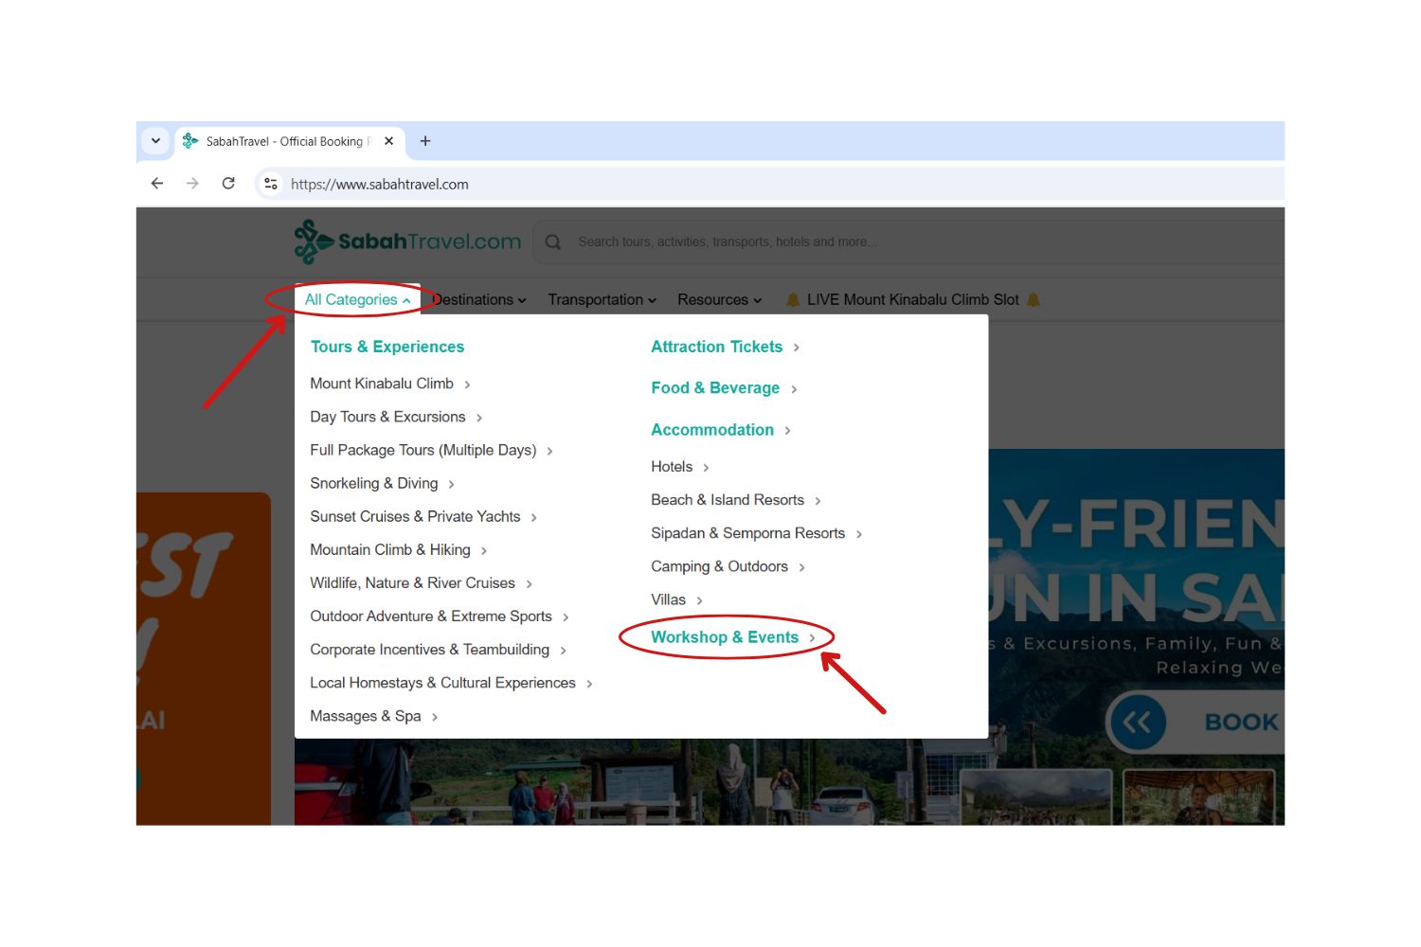Click the previous slide double-arrow button
The image size is (1421, 947).
1137,723
